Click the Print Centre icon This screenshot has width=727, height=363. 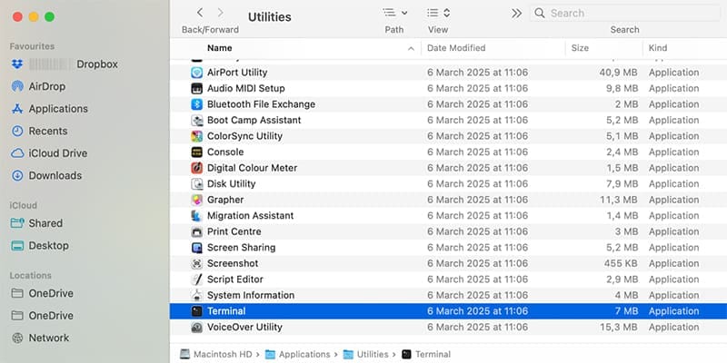point(197,231)
